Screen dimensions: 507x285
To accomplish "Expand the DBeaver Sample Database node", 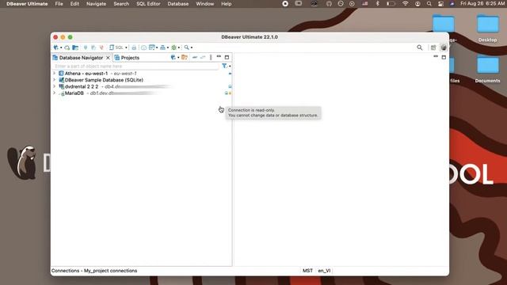I will click(55, 80).
